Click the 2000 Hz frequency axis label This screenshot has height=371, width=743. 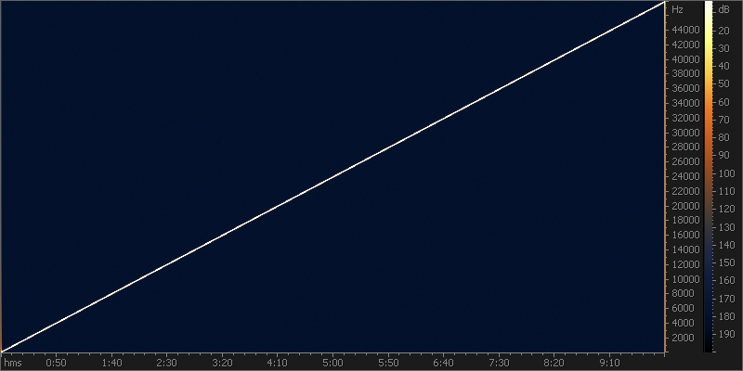pyautogui.click(x=682, y=338)
